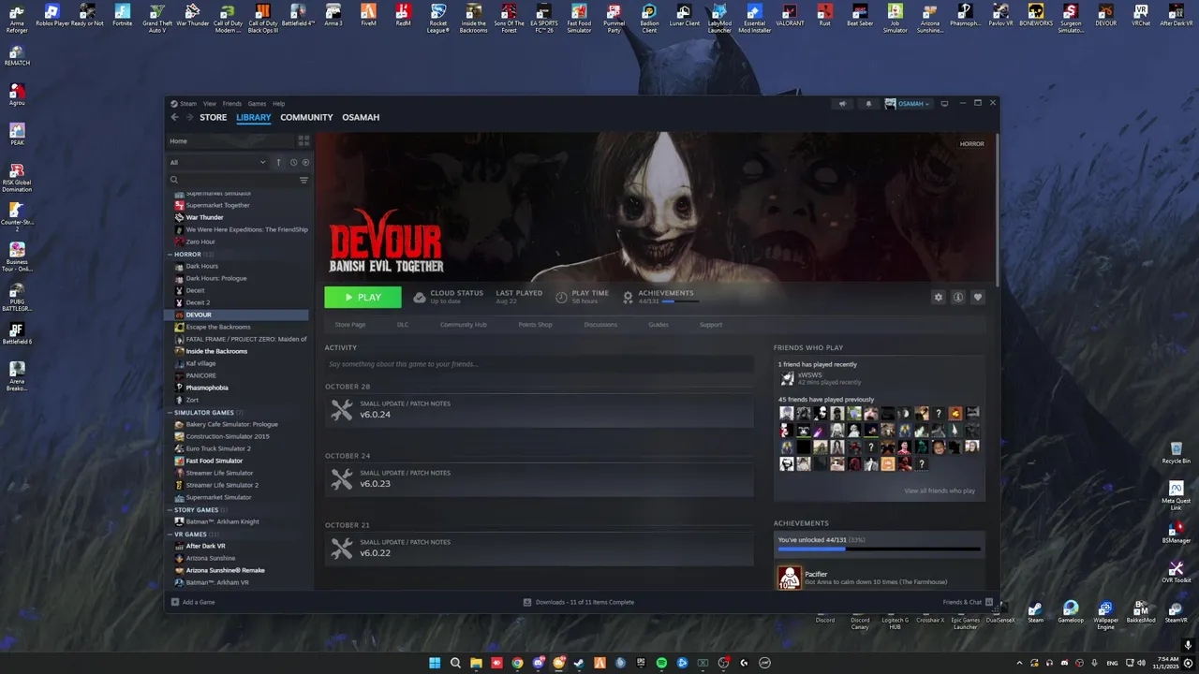Click the header achievements progress bar

click(x=680, y=301)
